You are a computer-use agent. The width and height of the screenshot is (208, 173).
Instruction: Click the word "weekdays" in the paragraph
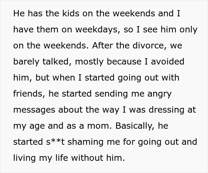pos(97,29)
